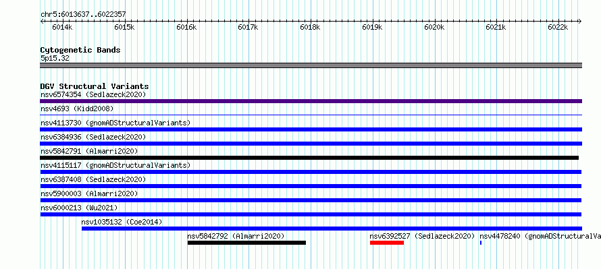Image resolution: width=601 pixels, height=269 pixels.
Task: Click the nsv5900003 (Almarri2020) label
Action: 89,193
